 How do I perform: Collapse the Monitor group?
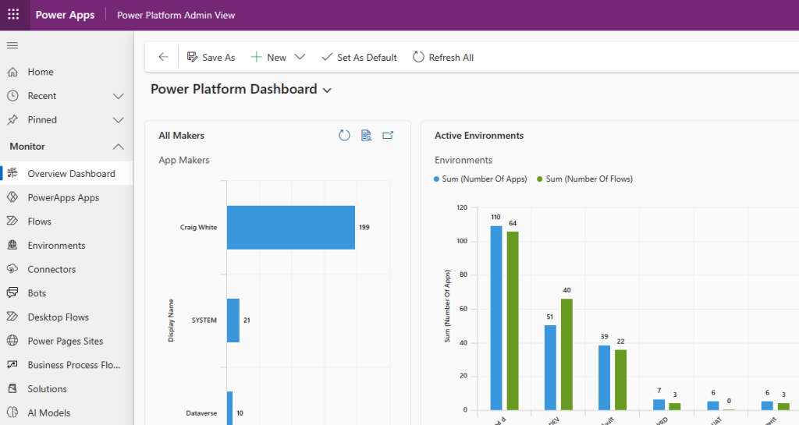click(119, 147)
